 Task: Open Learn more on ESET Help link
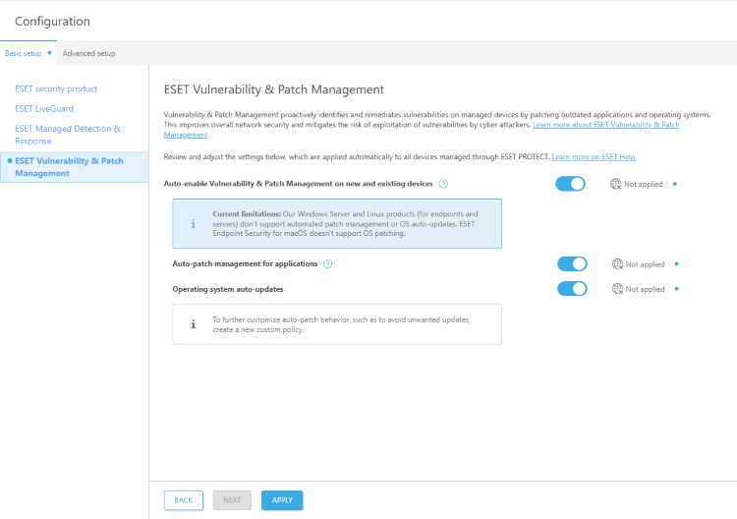coord(595,157)
